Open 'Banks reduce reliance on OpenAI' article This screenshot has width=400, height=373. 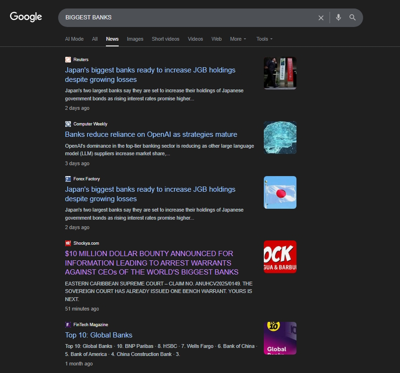[x=151, y=134]
